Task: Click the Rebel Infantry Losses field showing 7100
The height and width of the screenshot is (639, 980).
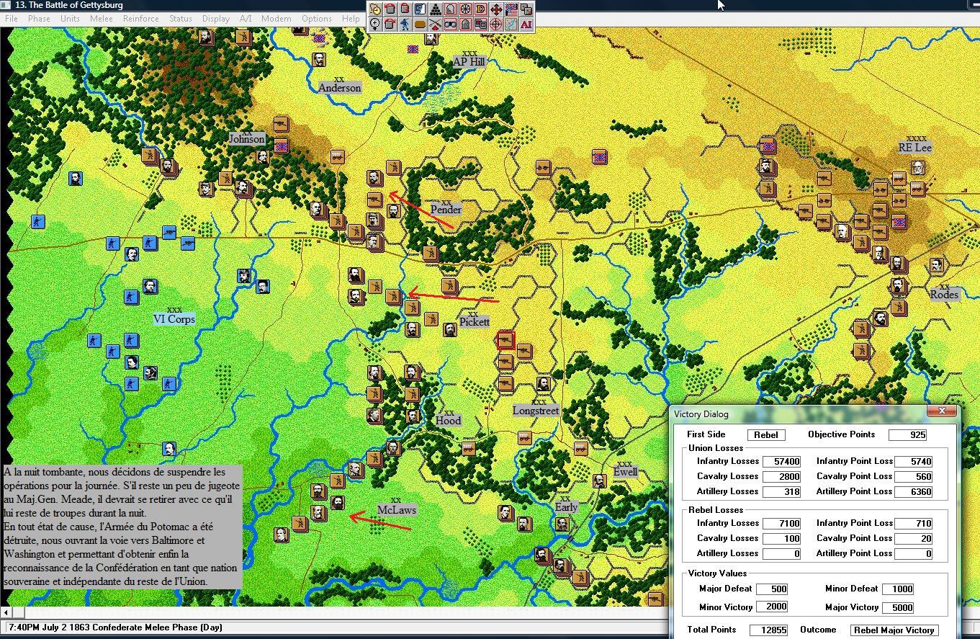Action: 781,524
